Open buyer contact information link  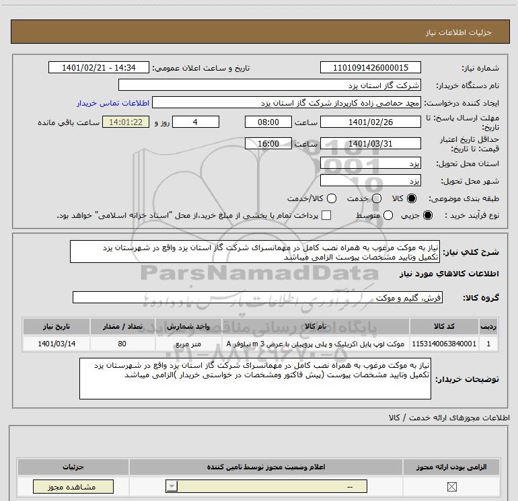(x=113, y=103)
